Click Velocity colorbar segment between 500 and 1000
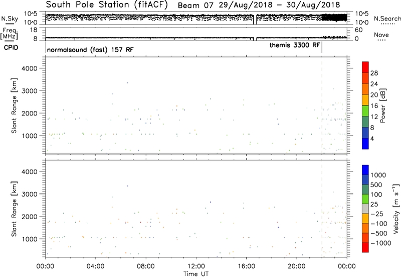This screenshot has width=401, height=277. 365,180
